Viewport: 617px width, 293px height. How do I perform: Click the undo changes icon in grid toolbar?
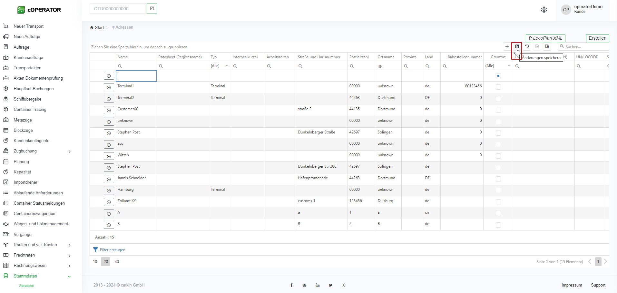coord(527,46)
